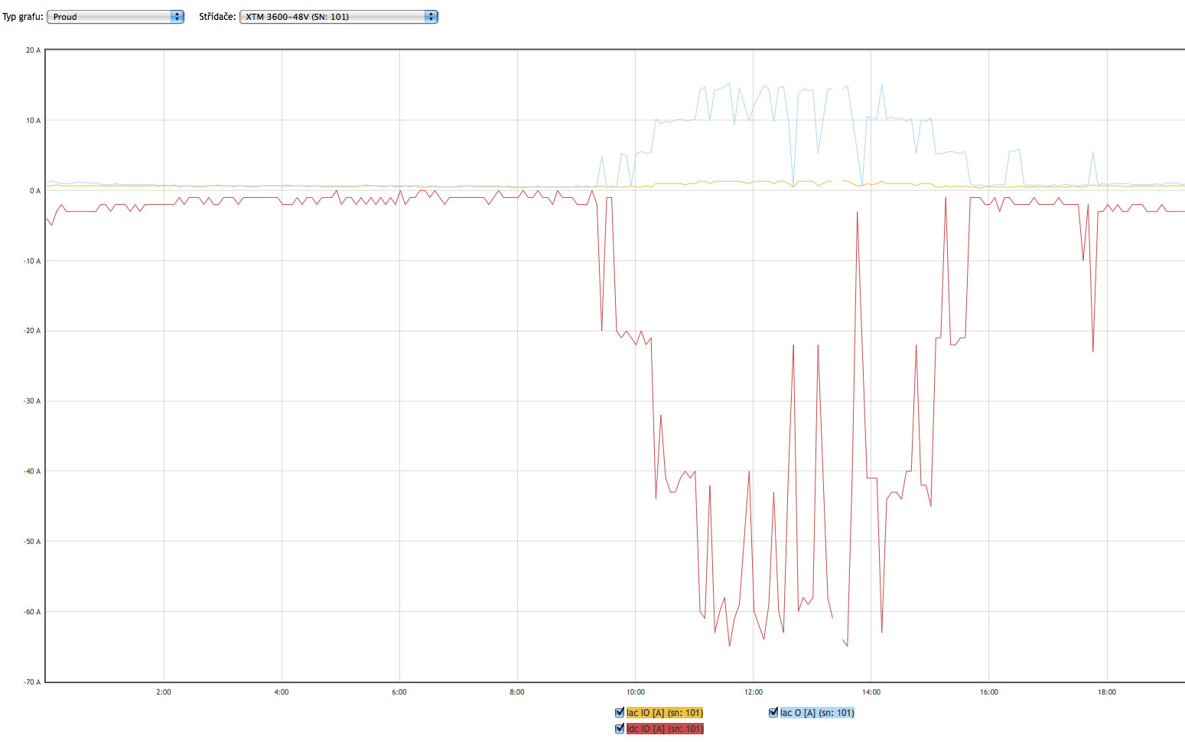This screenshot has width=1185, height=742.
Task: Click the '10 A' y-axis label
Action: (33, 121)
